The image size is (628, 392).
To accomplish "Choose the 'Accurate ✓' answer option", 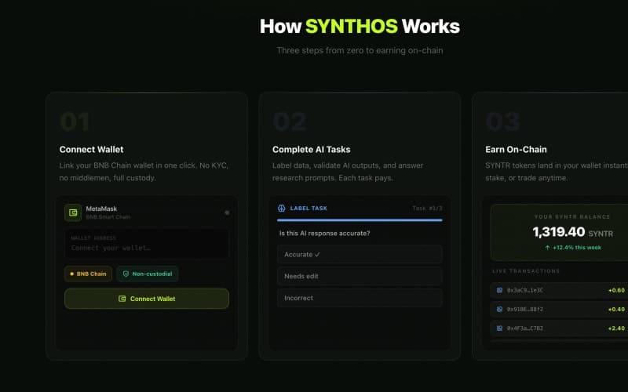I will tap(360, 254).
